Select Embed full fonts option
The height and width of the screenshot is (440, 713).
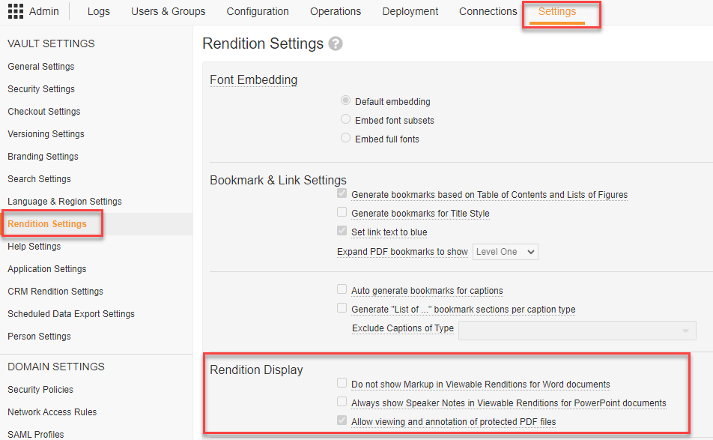tap(345, 139)
